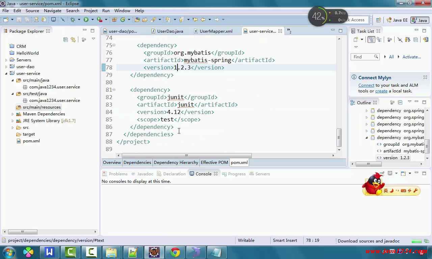
Task: Click New Task icon in Task List
Action: click(355, 39)
